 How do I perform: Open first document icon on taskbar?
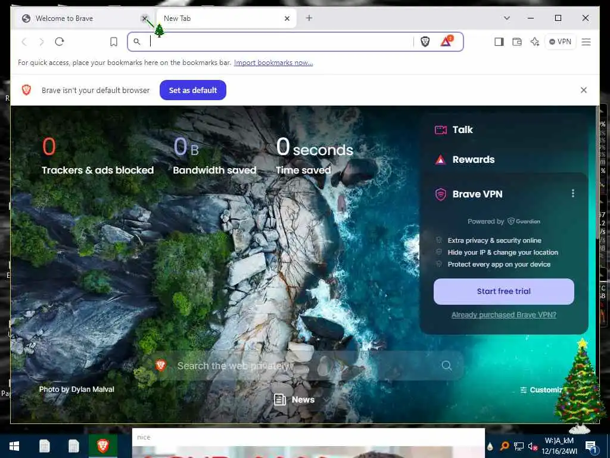(x=44, y=446)
